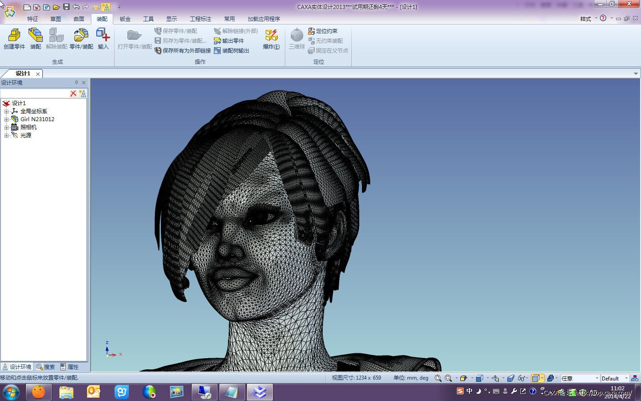Switch to the 属性 bottom panel tab
This screenshot has width=641, height=401.
pos(70,367)
